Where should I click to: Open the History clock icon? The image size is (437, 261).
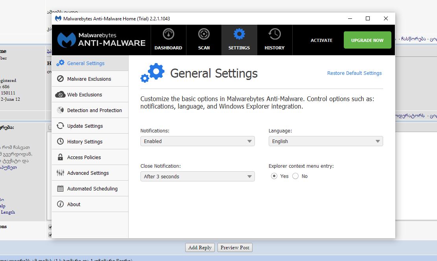tap(275, 34)
